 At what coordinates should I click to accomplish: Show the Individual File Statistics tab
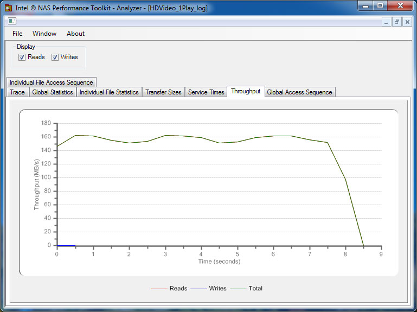click(109, 92)
